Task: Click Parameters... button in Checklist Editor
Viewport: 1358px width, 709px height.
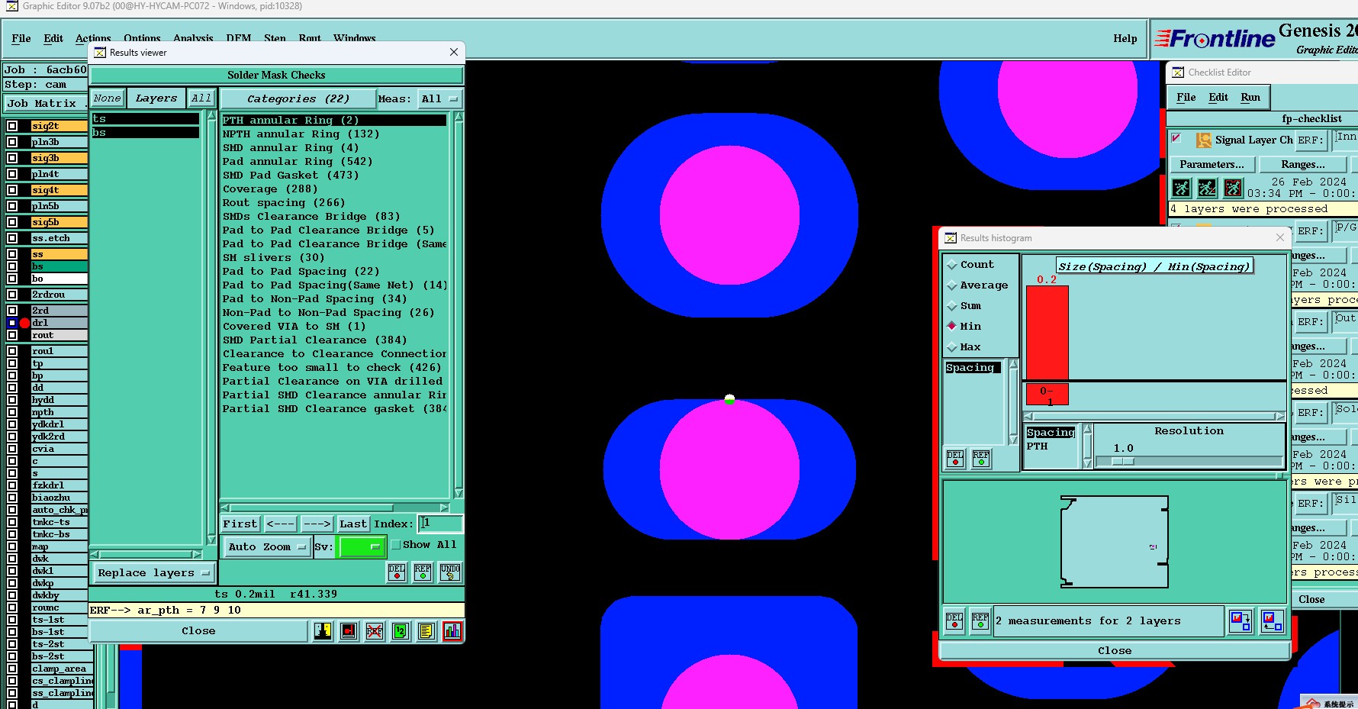Action: click(1212, 164)
